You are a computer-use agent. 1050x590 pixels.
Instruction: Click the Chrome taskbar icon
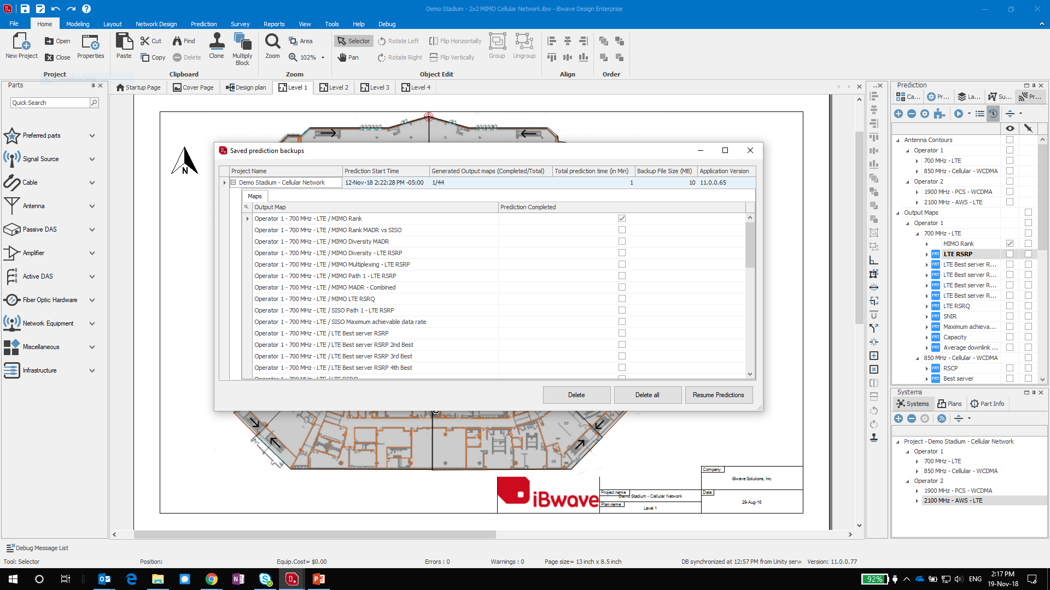pos(211,579)
